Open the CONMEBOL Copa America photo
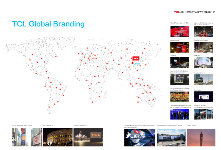 tap(180, 114)
